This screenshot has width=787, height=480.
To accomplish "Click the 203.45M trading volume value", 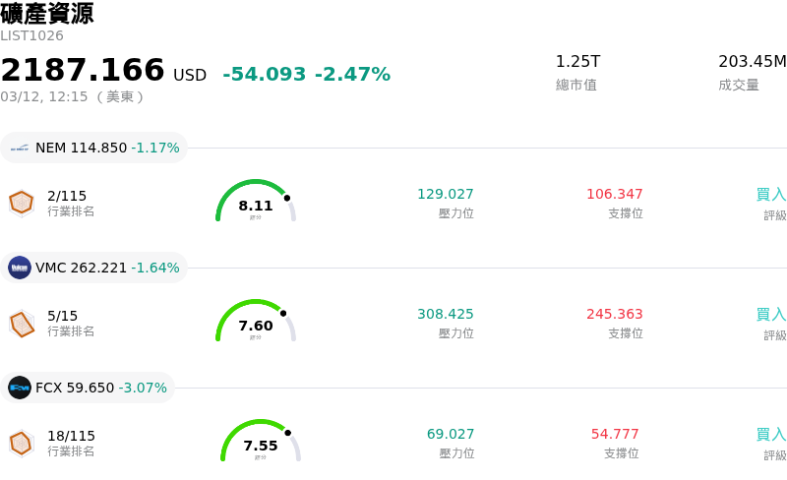I will click(x=752, y=62).
